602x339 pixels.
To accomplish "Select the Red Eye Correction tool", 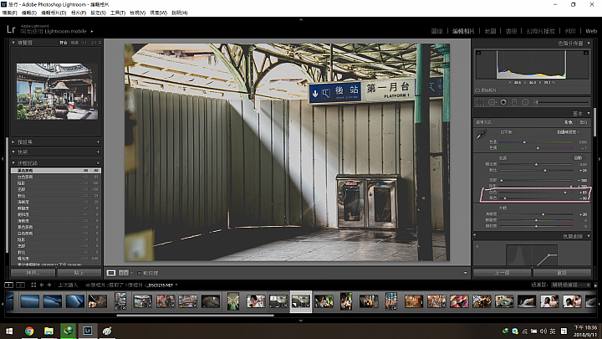I will [503, 102].
